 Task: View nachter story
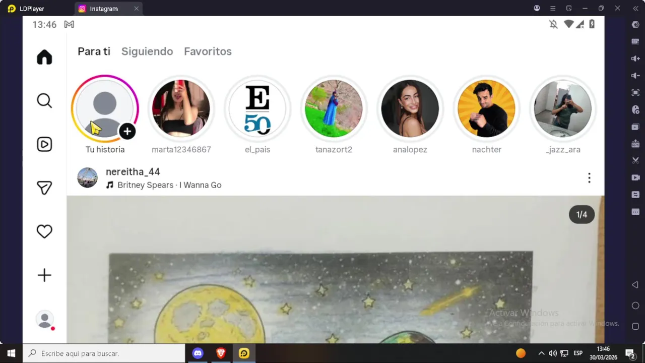tap(487, 108)
